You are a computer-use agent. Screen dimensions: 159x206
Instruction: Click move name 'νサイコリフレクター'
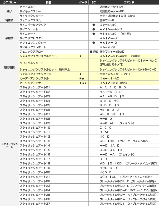[33, 43]
